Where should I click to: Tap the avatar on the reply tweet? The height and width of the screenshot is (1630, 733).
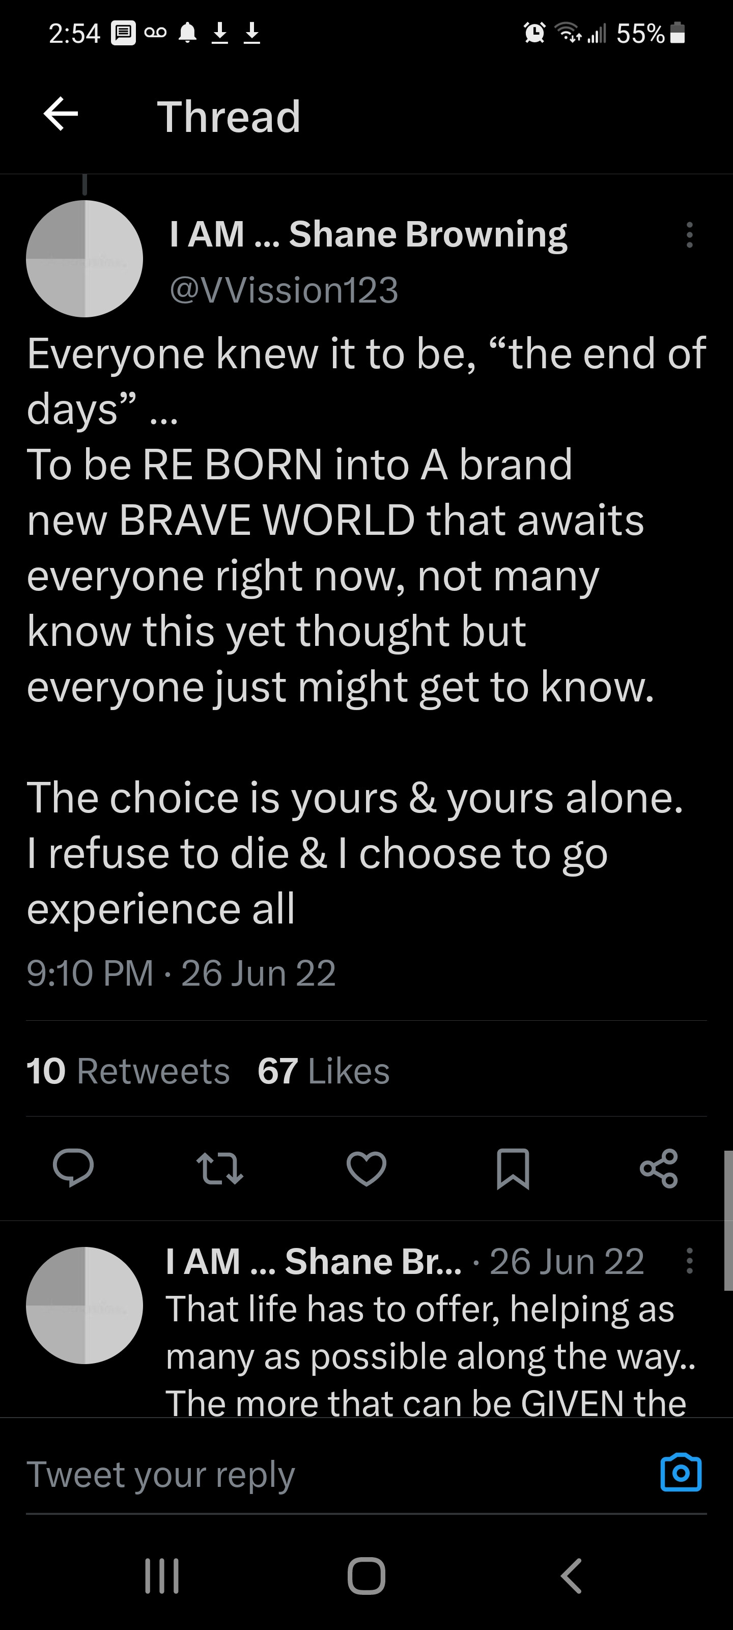pyautogui.click(x=84, y=1305)
